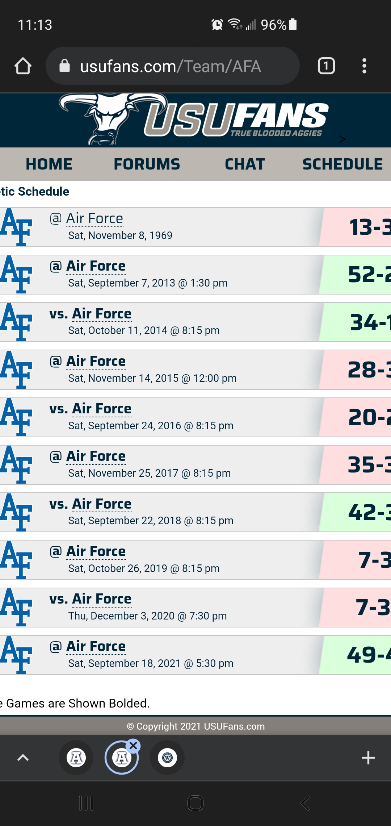Viewport: 391px width, 826px height.
Task: Go to the CHAT menu item
Action: click(x=245, y=164)
